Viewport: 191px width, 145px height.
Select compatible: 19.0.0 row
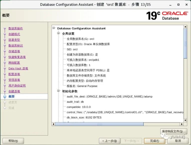pyautogui.click(x=79, y=107)
